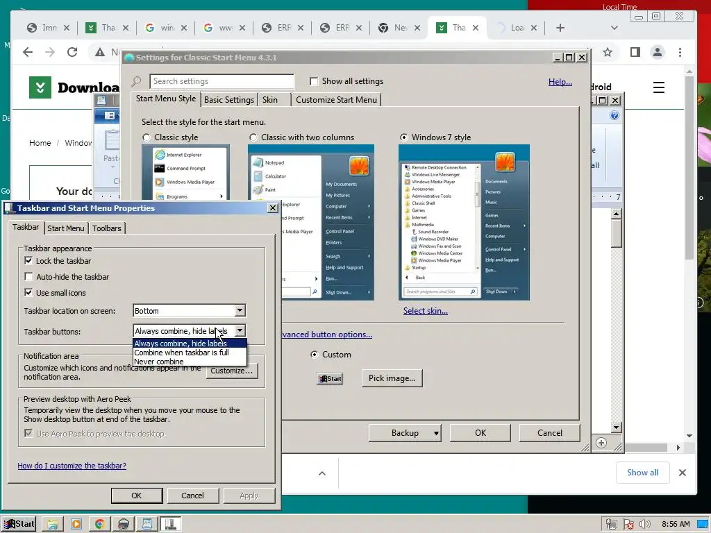Check Show all settings
This screenshot has width=711, height=533.
pos(314,81)
